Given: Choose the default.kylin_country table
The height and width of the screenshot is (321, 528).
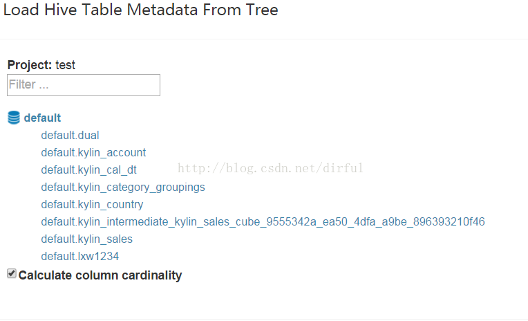Looking at the screenshot, I should pos(92,205).
